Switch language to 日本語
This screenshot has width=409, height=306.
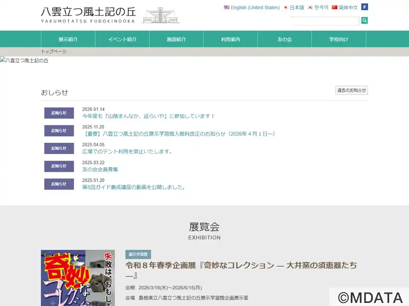pyautogui.click(x=294, y=8)
